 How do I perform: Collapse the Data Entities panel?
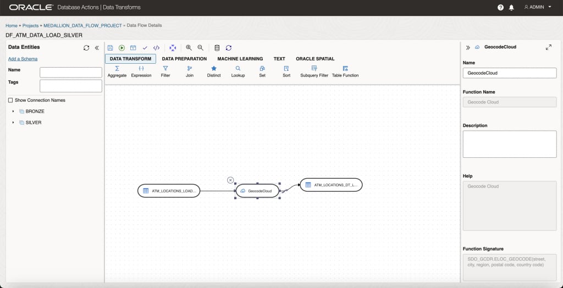click(x=97, y=48)
